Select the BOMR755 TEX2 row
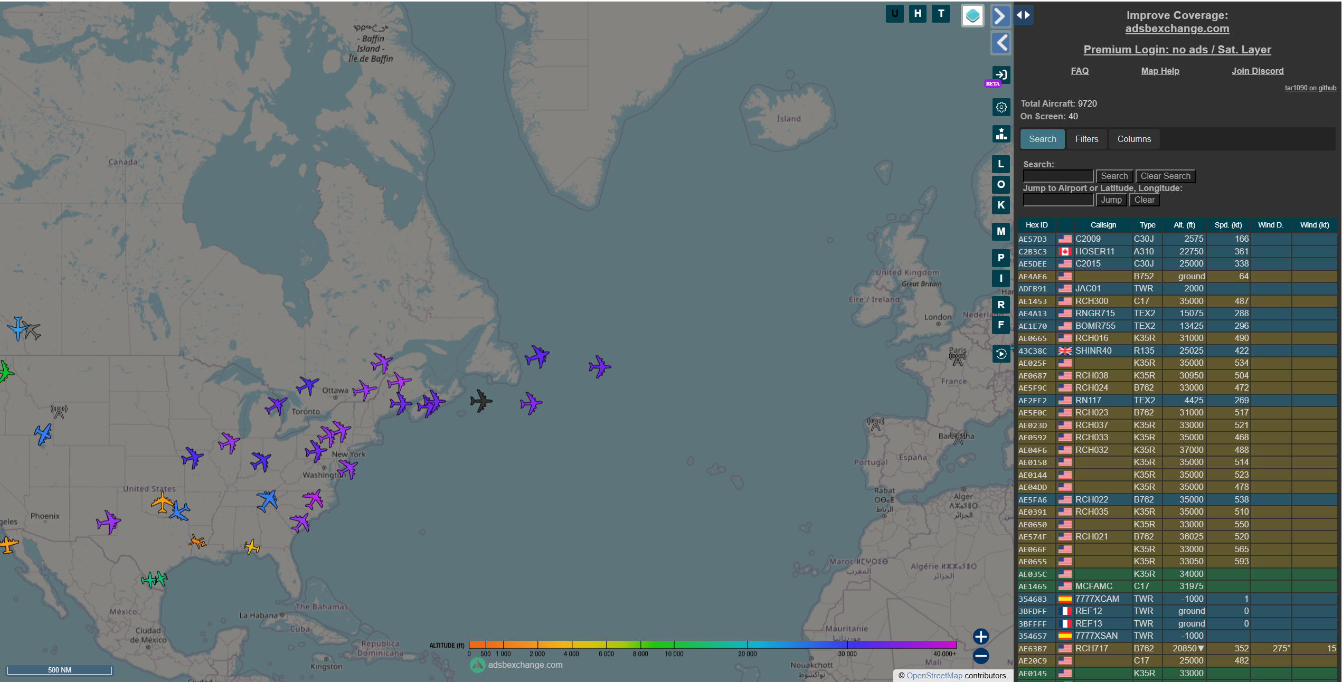1342x682 pixels. click(1177, 326)
